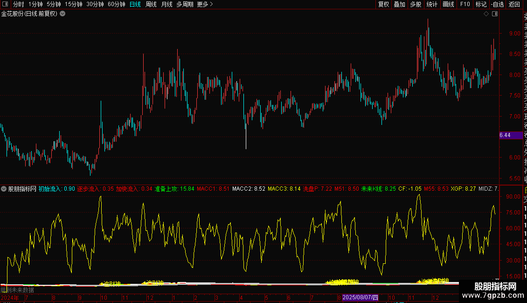The image size is (527, 303).
Task: Click the 准备上攻: 15.84 indicator value
Action: pyautogui.click(x=174, y=189)
